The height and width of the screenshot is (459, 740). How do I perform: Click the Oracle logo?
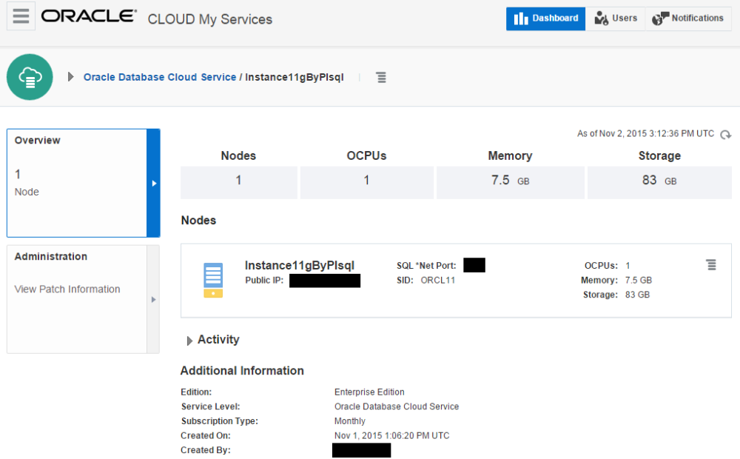[x=88, y=16]
